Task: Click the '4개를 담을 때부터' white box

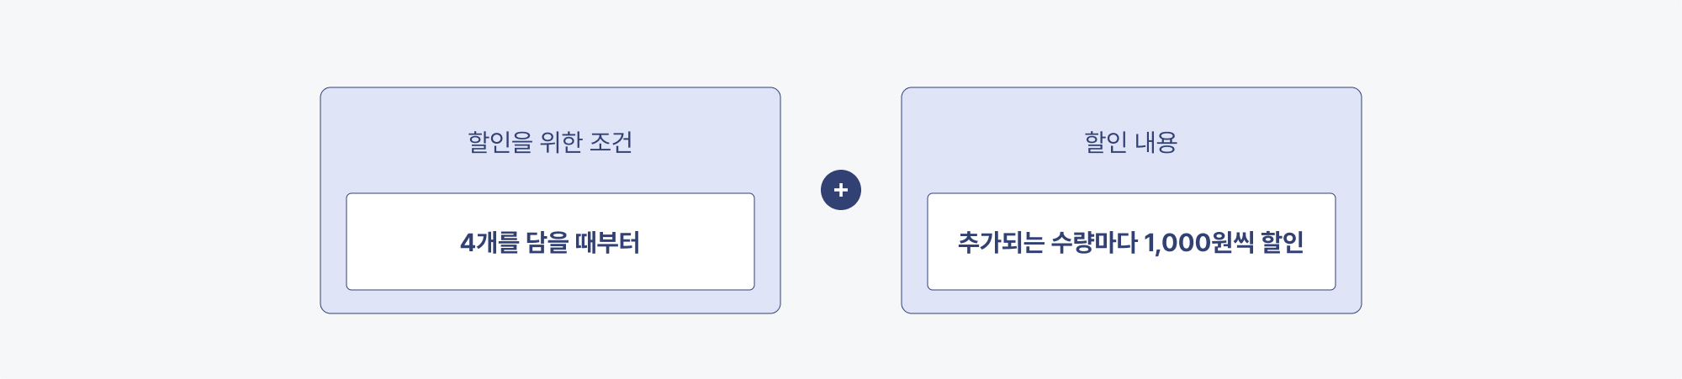Action: tap(550, 242)
